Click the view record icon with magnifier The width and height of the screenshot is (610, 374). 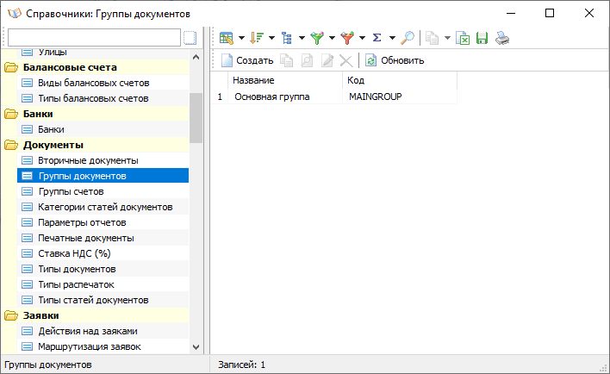coord(307,60)
